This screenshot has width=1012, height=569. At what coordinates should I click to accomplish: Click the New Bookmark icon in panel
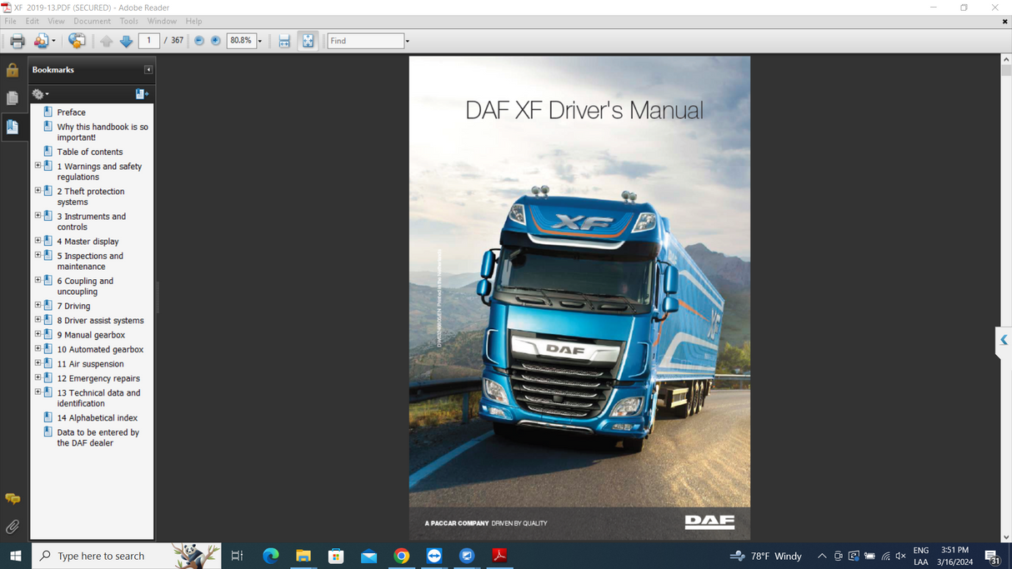tap(141, 93)
